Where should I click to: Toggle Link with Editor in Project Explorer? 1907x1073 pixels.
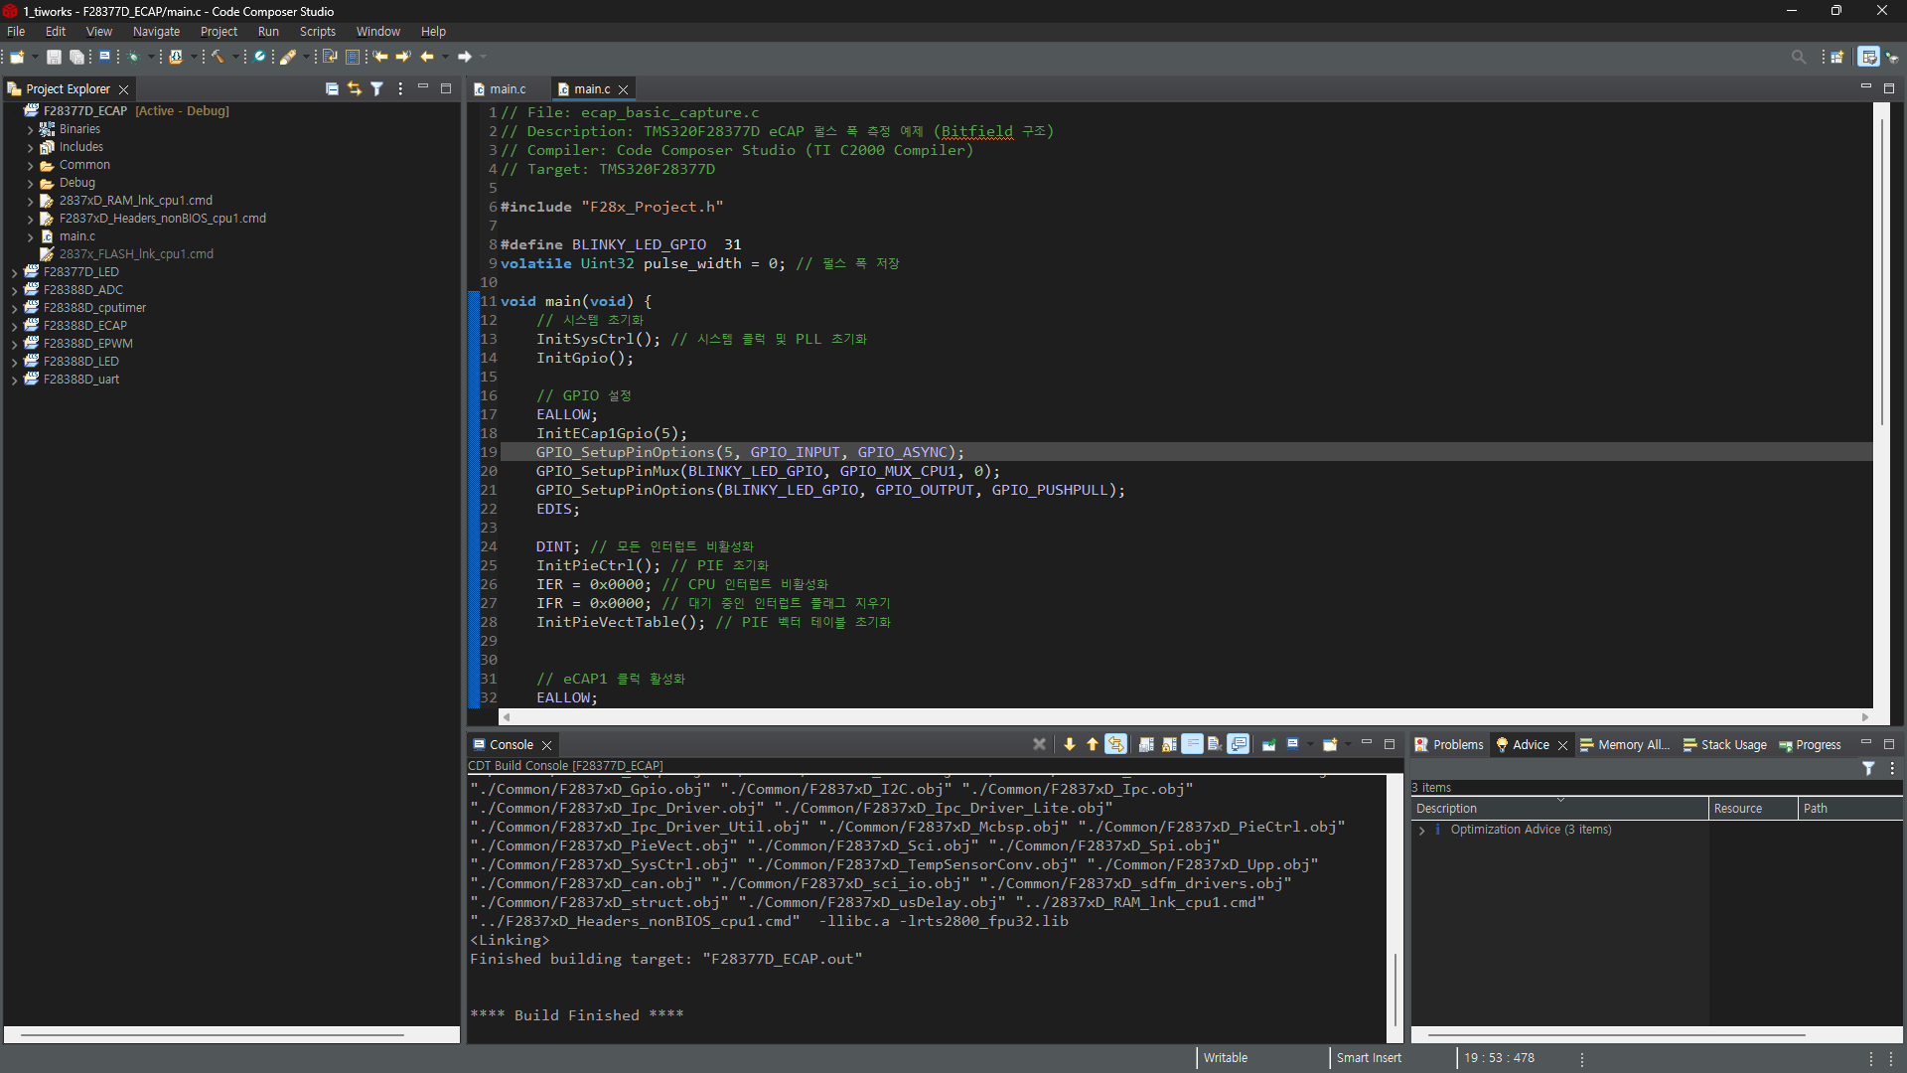(x=355, y=88)
